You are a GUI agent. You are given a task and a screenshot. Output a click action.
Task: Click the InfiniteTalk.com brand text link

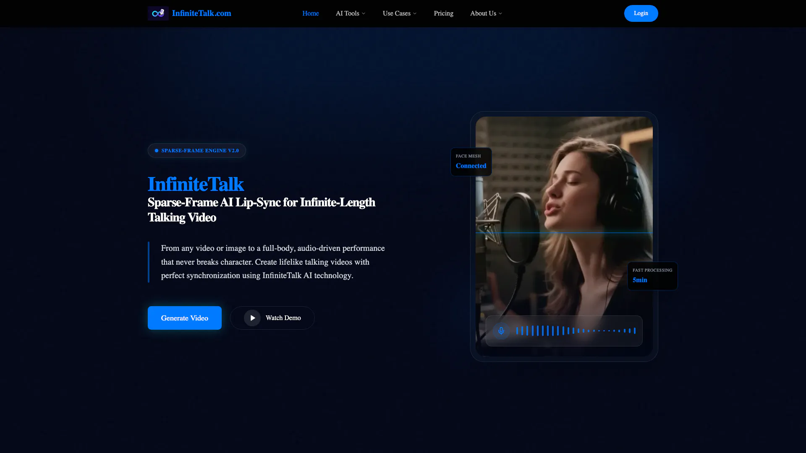click(201, 13)
